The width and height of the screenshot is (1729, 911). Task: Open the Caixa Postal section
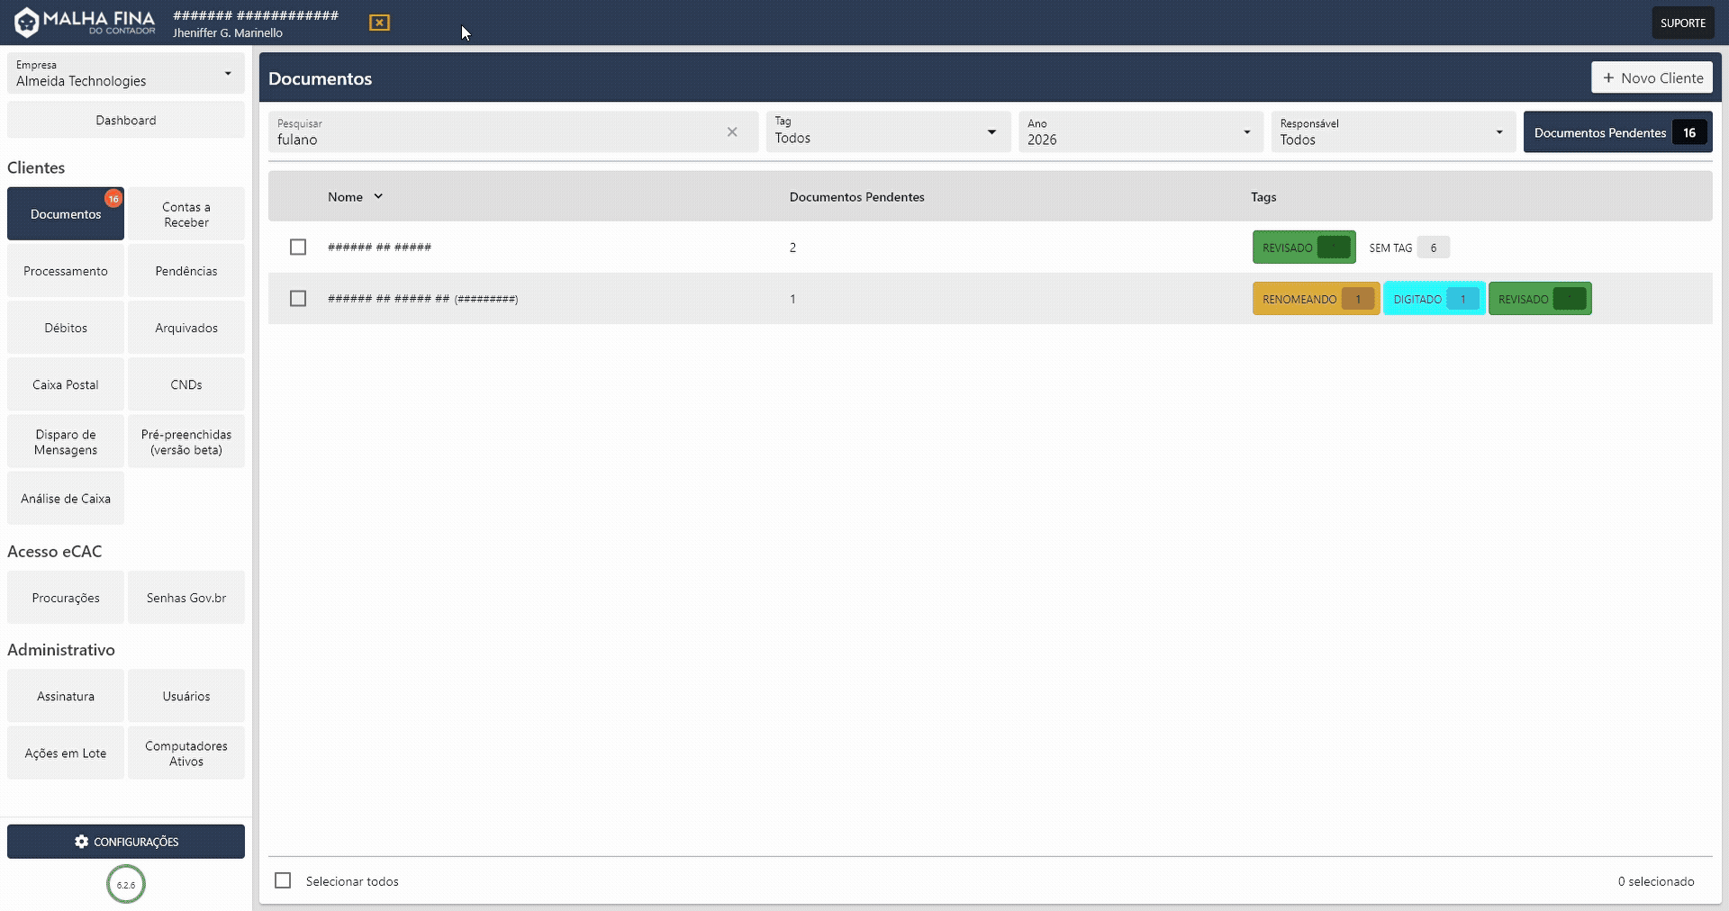pyautogui.click(x=66, y=384)
